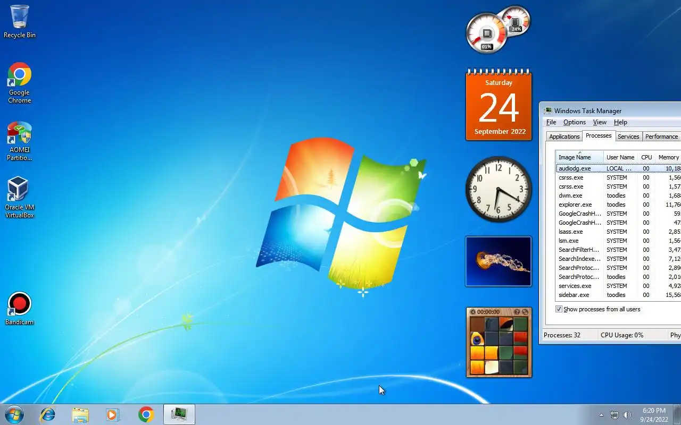Select the SearchIndexe... process row
681x425 pixels.
pos(618,259)
